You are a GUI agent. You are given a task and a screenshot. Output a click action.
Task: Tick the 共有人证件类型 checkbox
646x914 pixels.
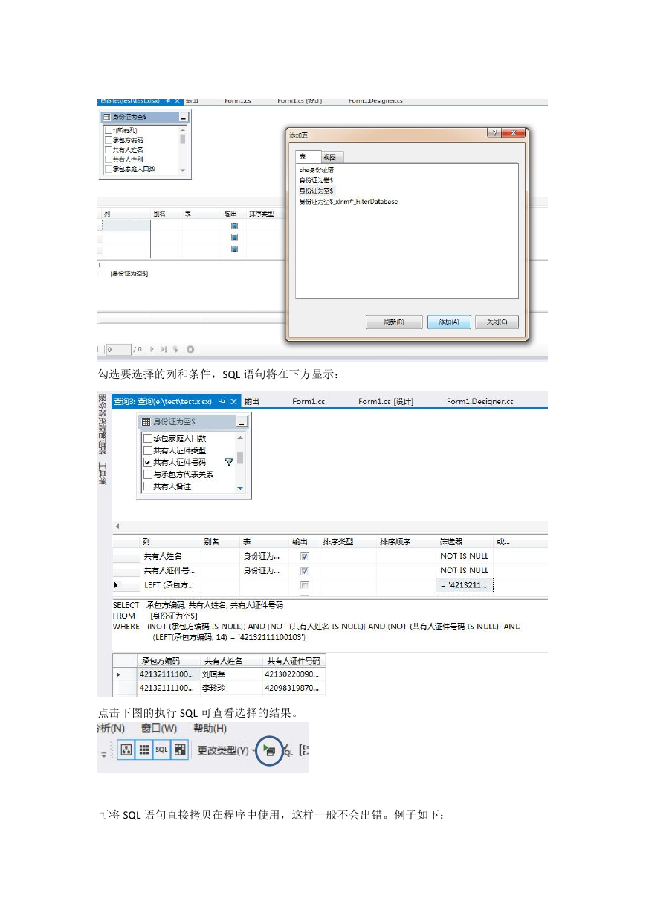147,450
